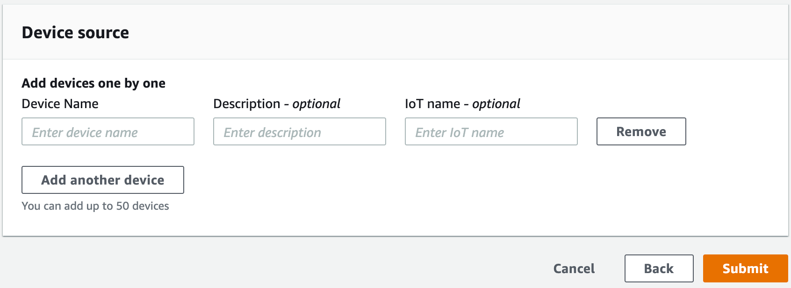Focus the optional Description input
This screenshot has width=791, height=288.
[299, 132]
